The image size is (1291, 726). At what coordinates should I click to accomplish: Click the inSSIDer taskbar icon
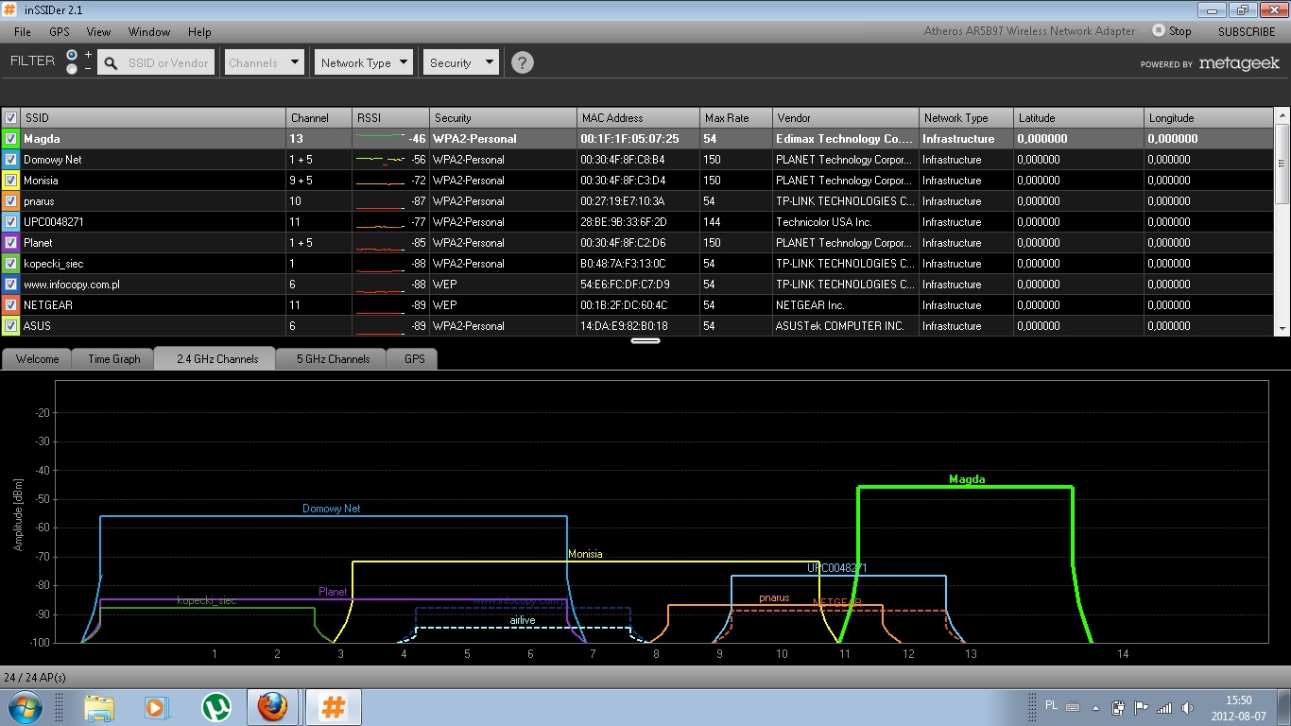333,706
